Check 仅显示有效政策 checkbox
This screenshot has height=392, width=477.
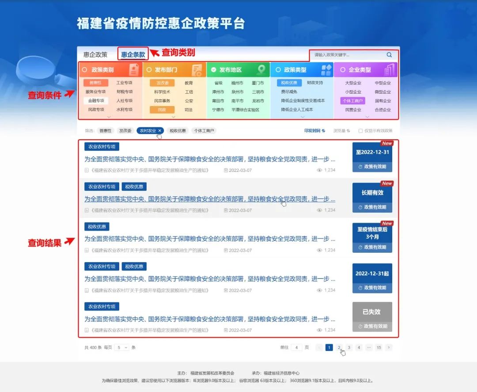pyautogui.click(x=361, y=131)
